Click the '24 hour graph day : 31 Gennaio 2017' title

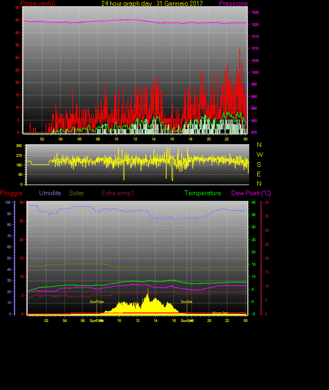click(x=152, y=3)
